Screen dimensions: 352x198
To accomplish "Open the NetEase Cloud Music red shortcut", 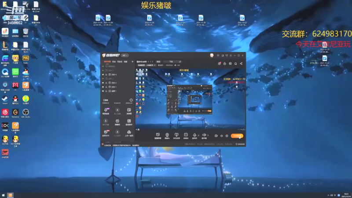I will click(5, 113).
